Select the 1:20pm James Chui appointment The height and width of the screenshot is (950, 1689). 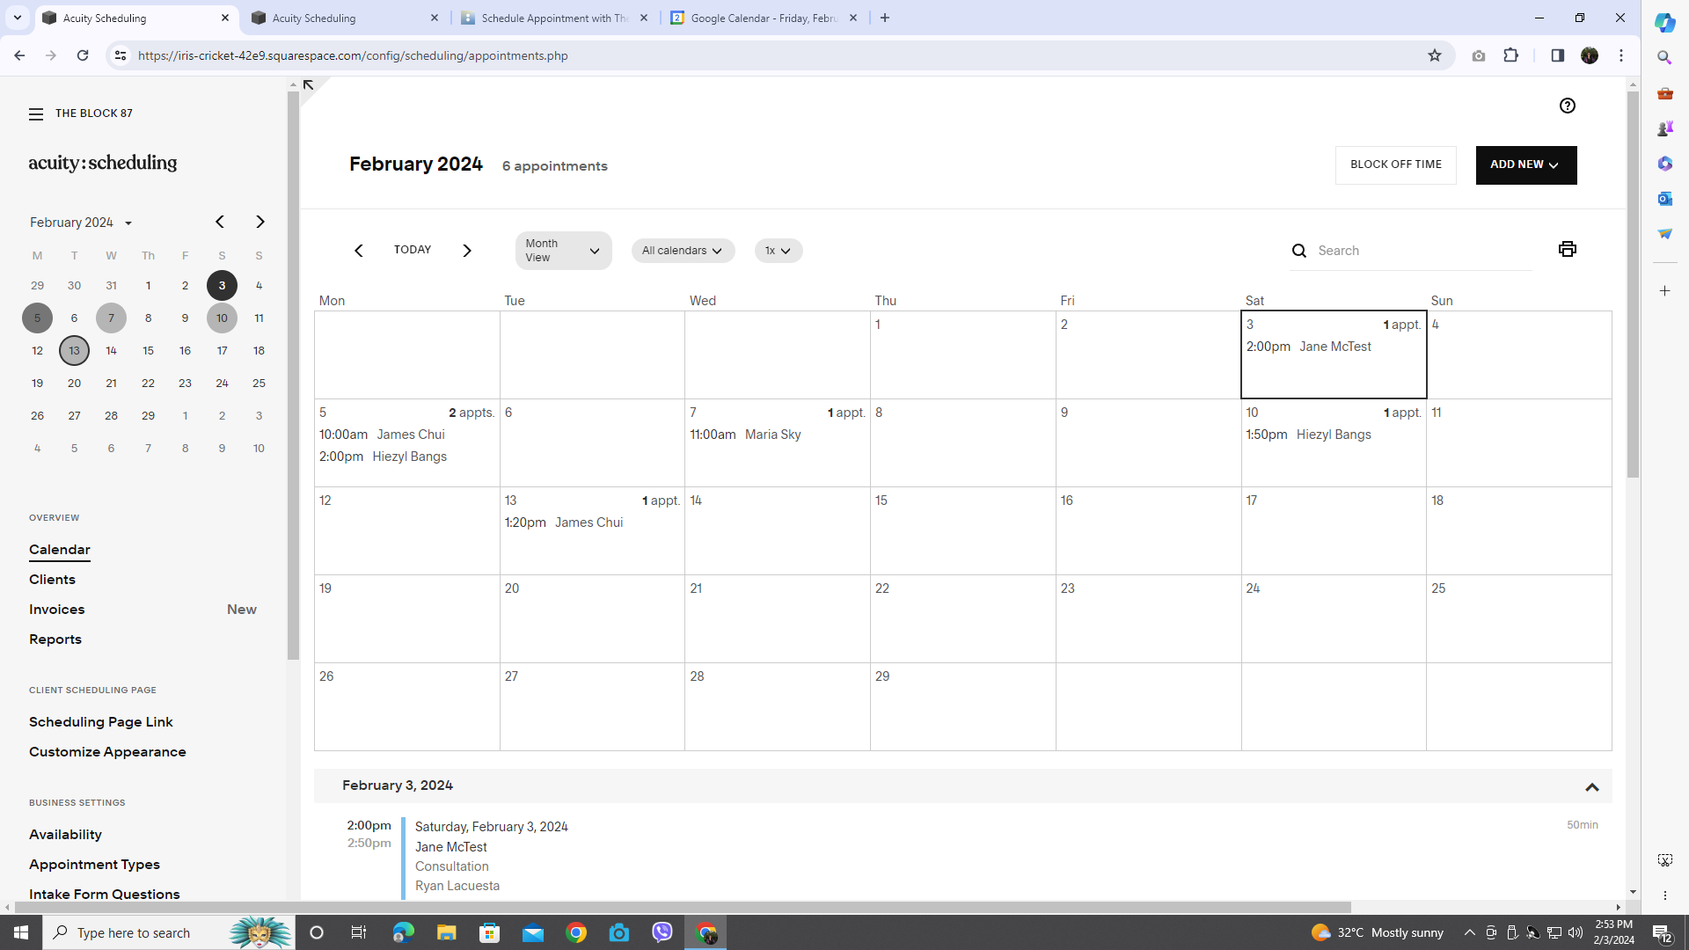[564, 522]
